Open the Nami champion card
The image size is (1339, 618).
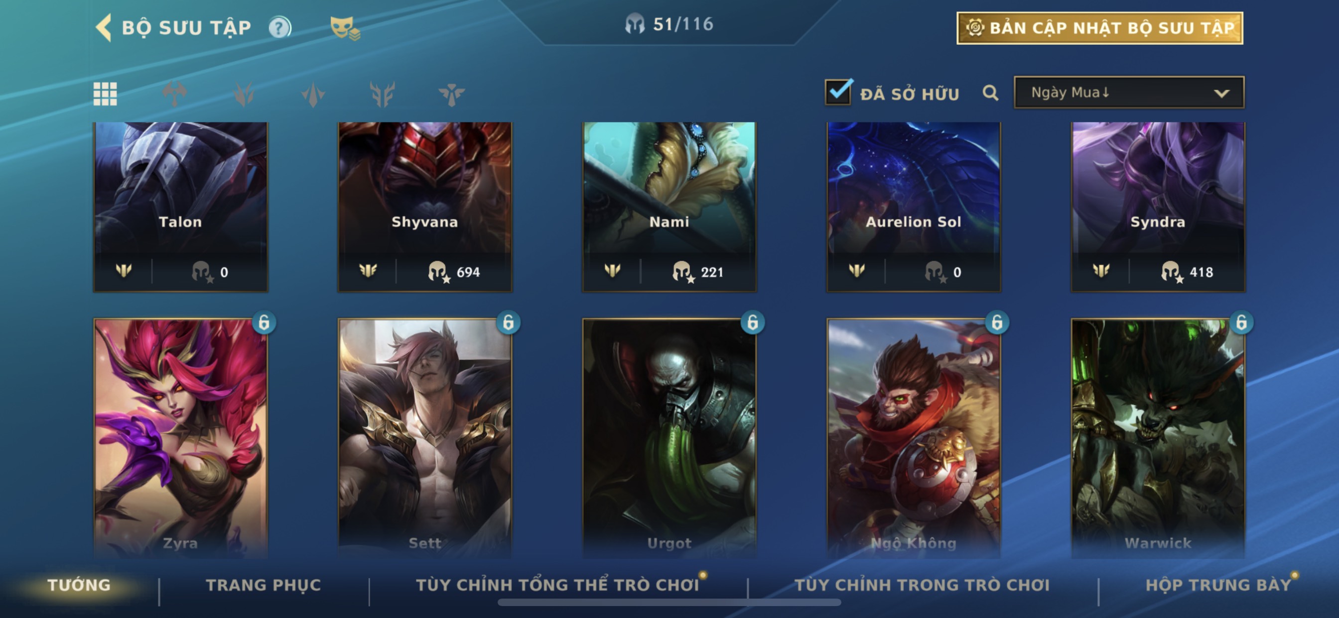669,206
